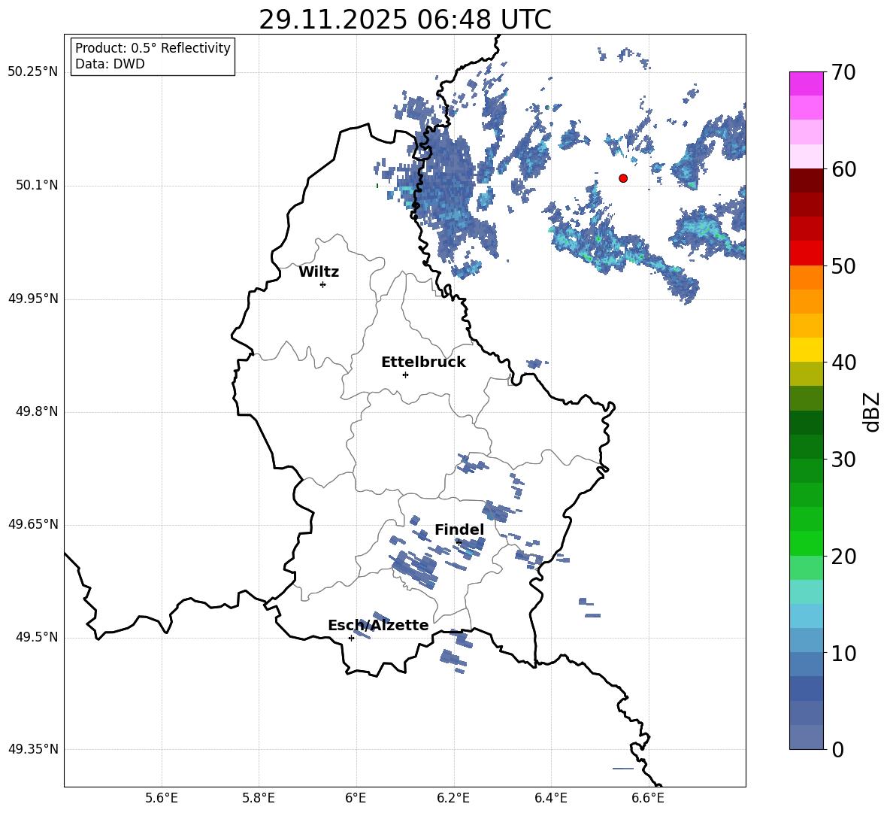Click the light cyan 15 dBZ colorbar segment

(807, 592)
